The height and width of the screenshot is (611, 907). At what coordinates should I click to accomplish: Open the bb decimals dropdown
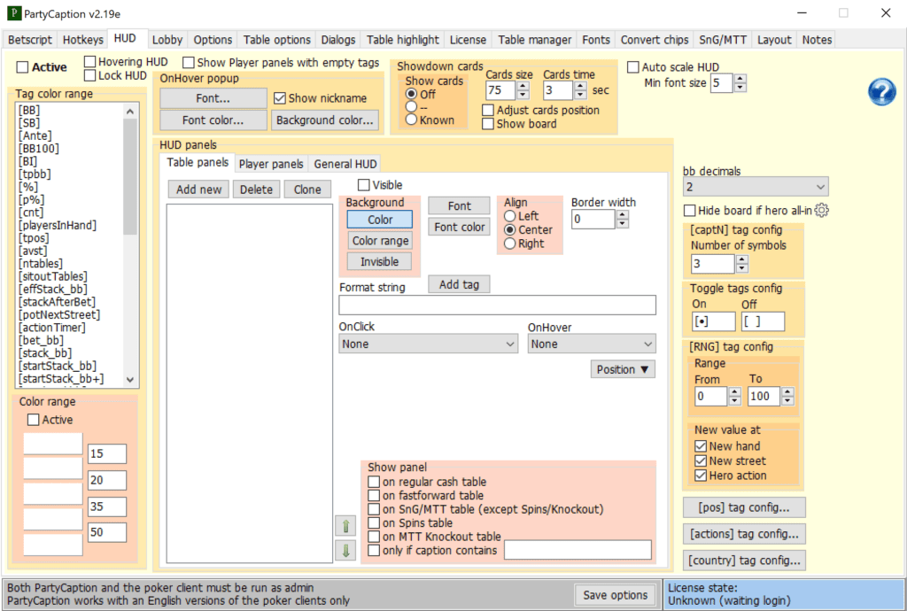point(756,187)
